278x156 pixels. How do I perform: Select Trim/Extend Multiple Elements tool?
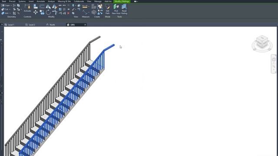(x=64, y=13)
